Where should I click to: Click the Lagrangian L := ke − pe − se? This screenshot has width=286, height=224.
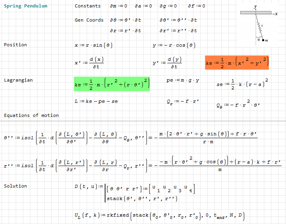click(96, 101)
